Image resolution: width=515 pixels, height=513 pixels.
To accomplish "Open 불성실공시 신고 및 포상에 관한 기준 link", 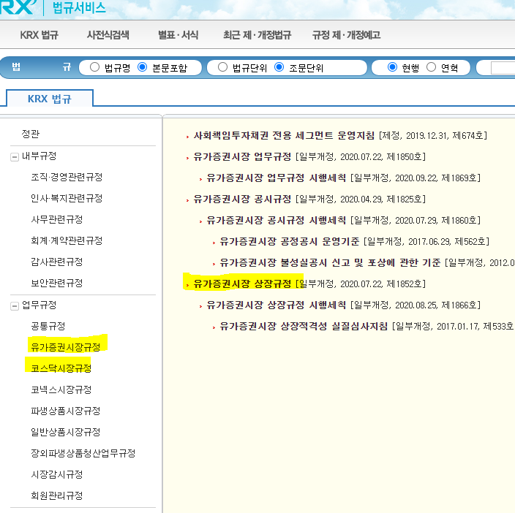I will 330,262.
